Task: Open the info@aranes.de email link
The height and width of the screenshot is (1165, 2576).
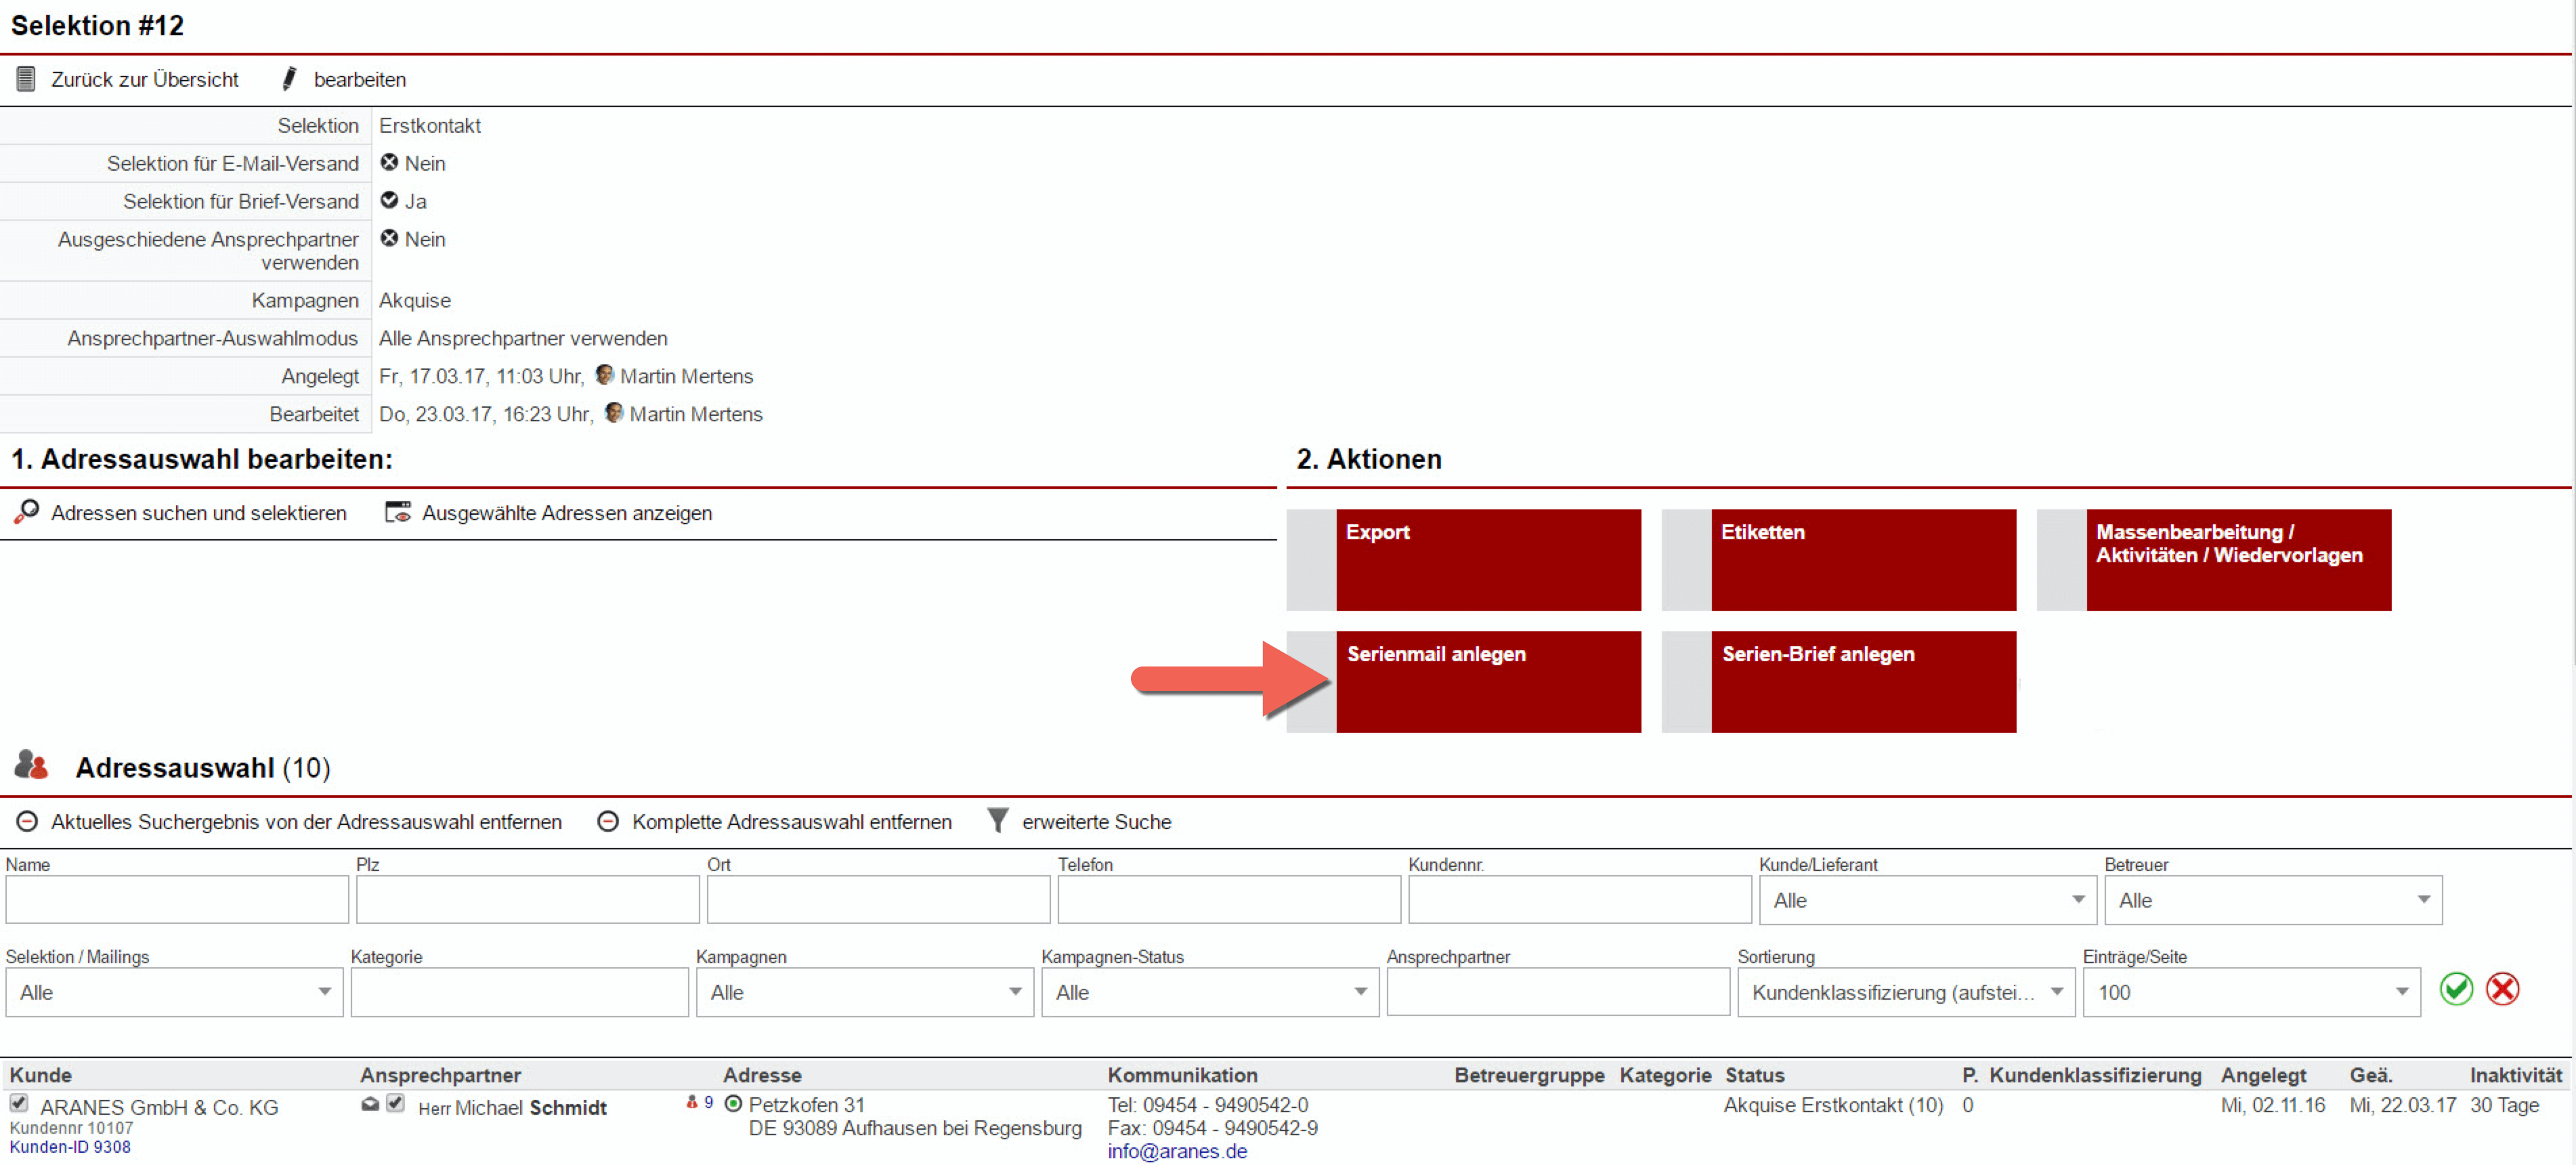Action: coord(1177,1150)
